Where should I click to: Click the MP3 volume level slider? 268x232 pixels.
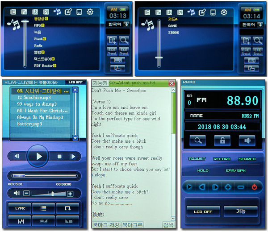pos(49,194)
